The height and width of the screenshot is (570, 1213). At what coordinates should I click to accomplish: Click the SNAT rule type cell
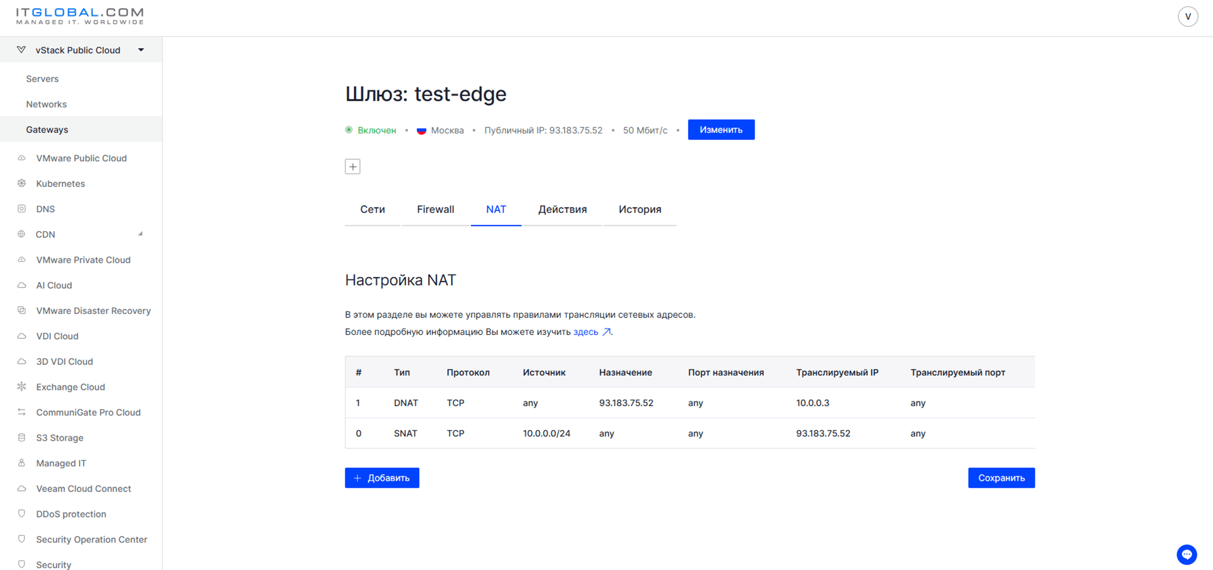pyautogui.click(x=405, y=433)
